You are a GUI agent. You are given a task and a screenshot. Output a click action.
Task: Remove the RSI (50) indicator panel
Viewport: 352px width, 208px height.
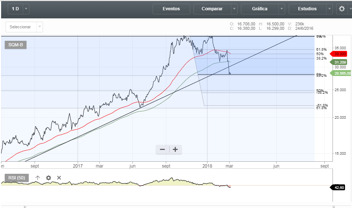pos(59,178)
